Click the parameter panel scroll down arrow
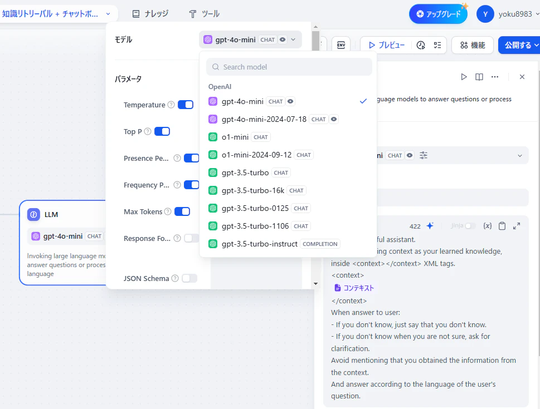Viewport: 540px width, 409px height. click(315, 284)
